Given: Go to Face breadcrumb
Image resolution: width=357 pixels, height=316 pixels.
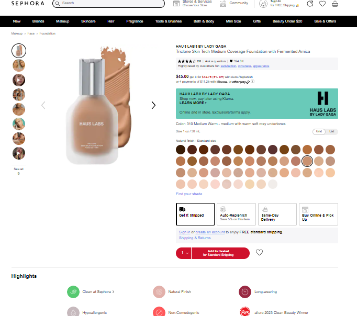Looking at the screenshot, I should pos(31,33).
